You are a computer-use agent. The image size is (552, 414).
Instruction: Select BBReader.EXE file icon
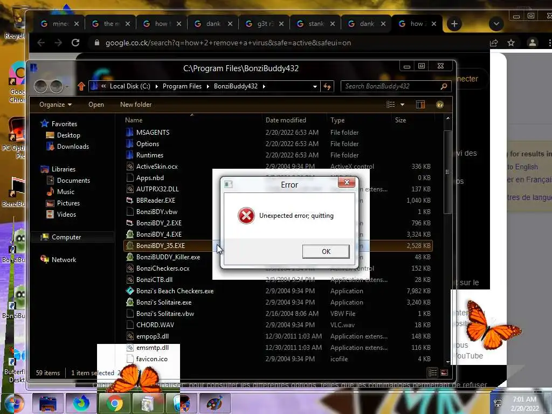[129, 201]
